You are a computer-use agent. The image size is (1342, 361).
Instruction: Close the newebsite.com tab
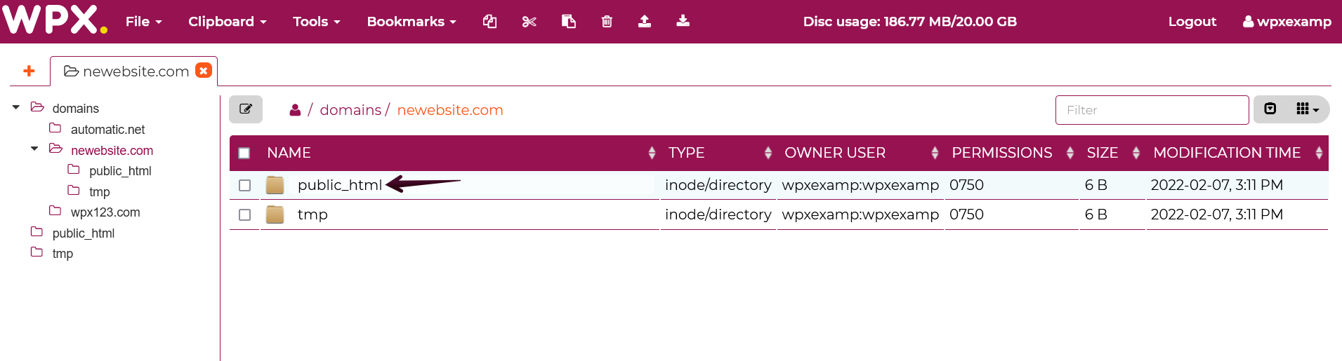tap(204, 71)
